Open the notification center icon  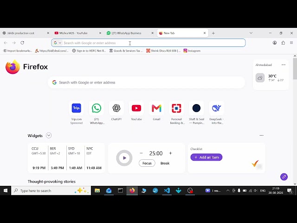[x=290, y=191]
